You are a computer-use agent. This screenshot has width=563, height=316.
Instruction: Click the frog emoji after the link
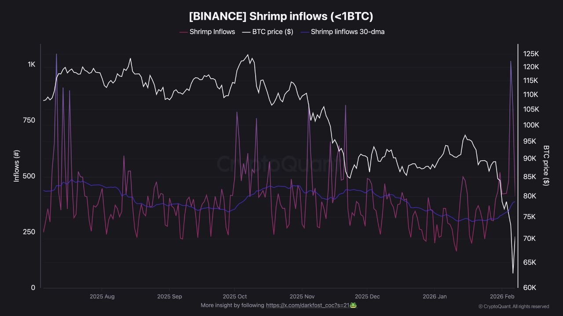tap(353, 305)
